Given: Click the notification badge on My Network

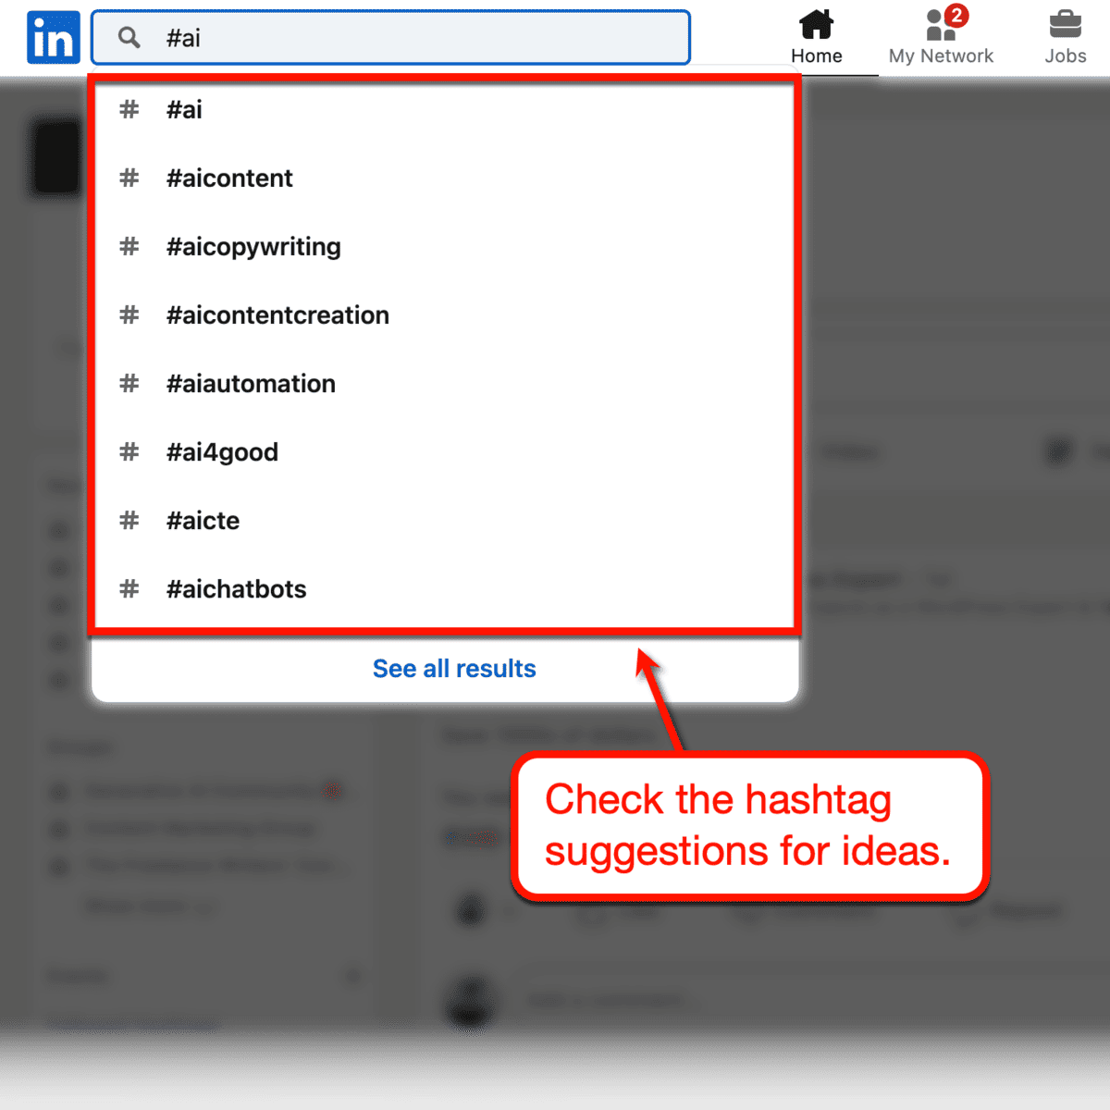Looking at the screenshot, I should point(956,15).
